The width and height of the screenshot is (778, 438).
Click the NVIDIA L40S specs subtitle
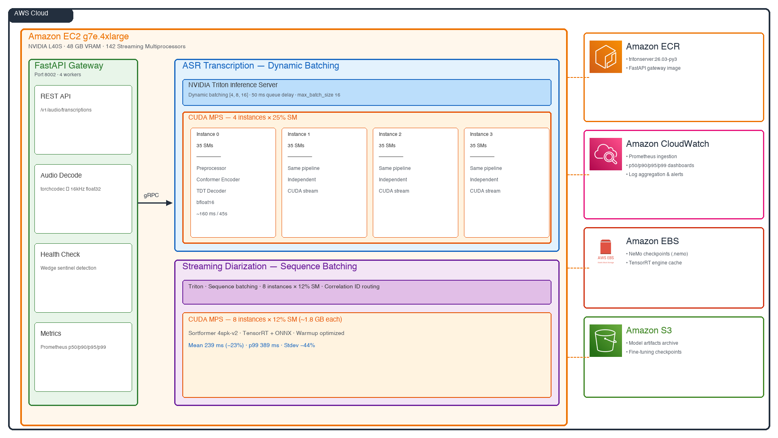click(107, 46)
